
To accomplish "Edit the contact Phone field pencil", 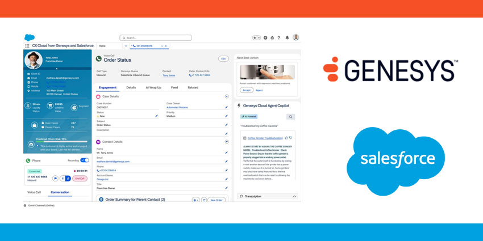I will [x=226, y=170].
